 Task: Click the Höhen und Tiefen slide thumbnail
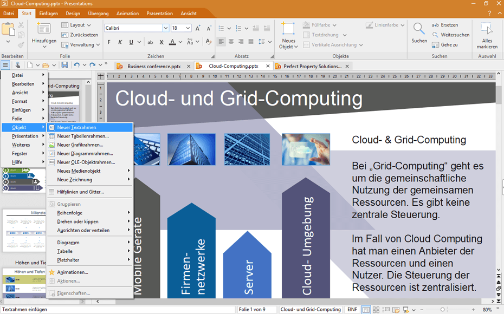pos(24,283)
